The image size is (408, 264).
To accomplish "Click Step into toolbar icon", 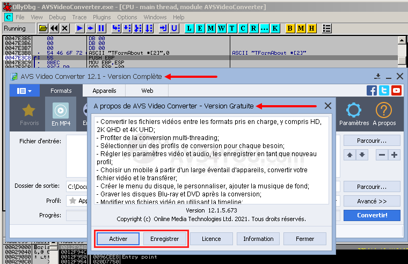I will coord(116,28).
